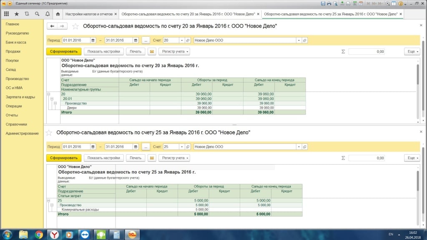Open the Счет 20 dropdown arrow

[x=182, y=40]
